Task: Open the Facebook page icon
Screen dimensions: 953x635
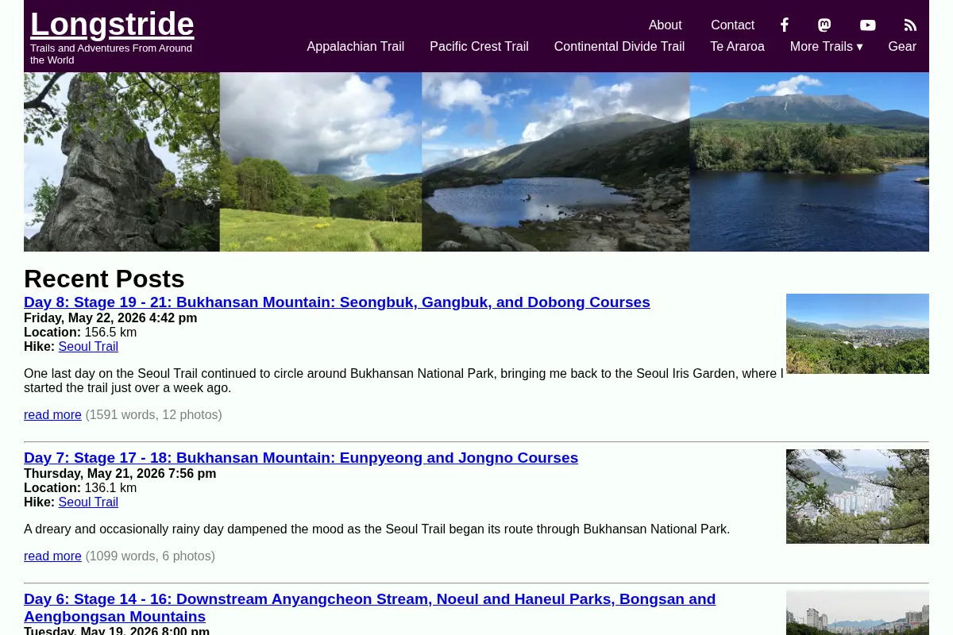Action: click(784, 25)
